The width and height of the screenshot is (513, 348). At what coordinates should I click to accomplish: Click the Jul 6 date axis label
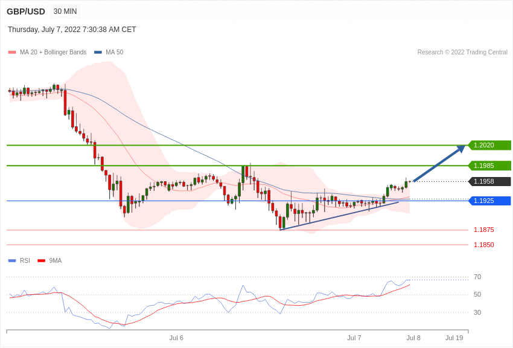(x=176, y=338)
